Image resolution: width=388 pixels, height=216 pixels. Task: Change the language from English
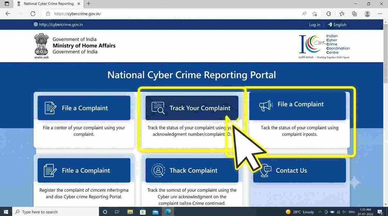coord(337,25)
